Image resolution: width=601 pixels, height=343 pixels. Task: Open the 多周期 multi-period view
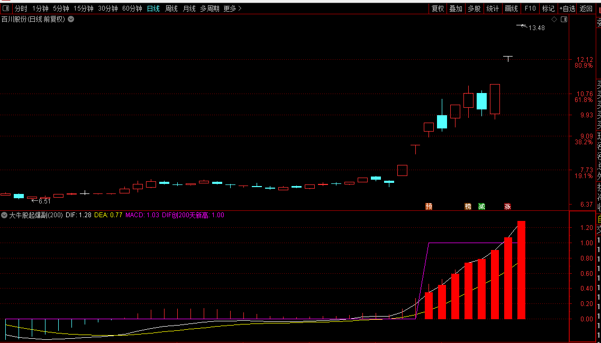[x=210, y=8]
